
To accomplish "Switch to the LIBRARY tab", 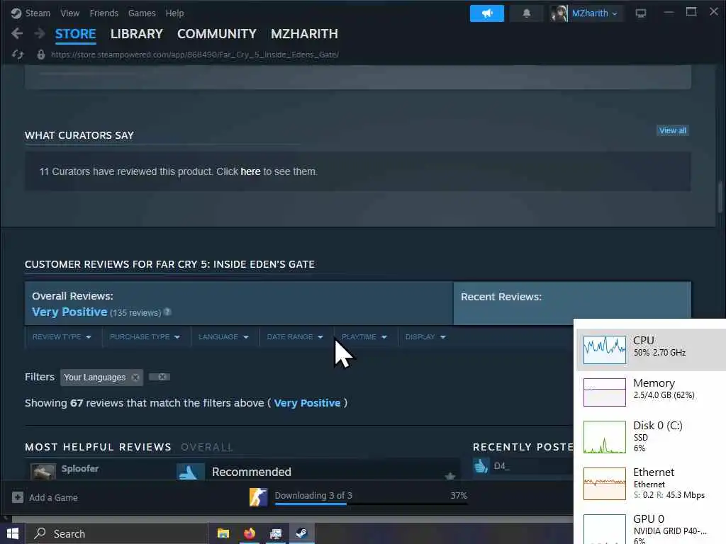I will [137, 34].
